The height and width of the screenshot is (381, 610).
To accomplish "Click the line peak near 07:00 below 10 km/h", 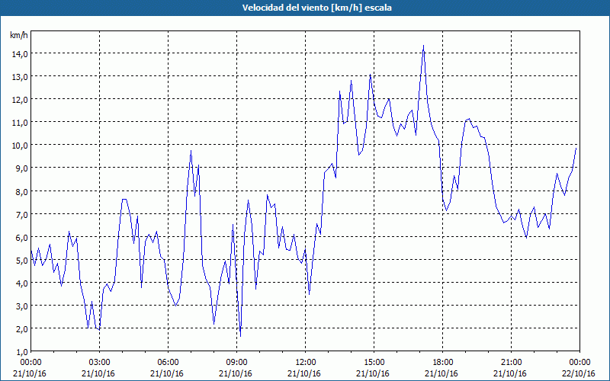I will [x=191, y=150].
